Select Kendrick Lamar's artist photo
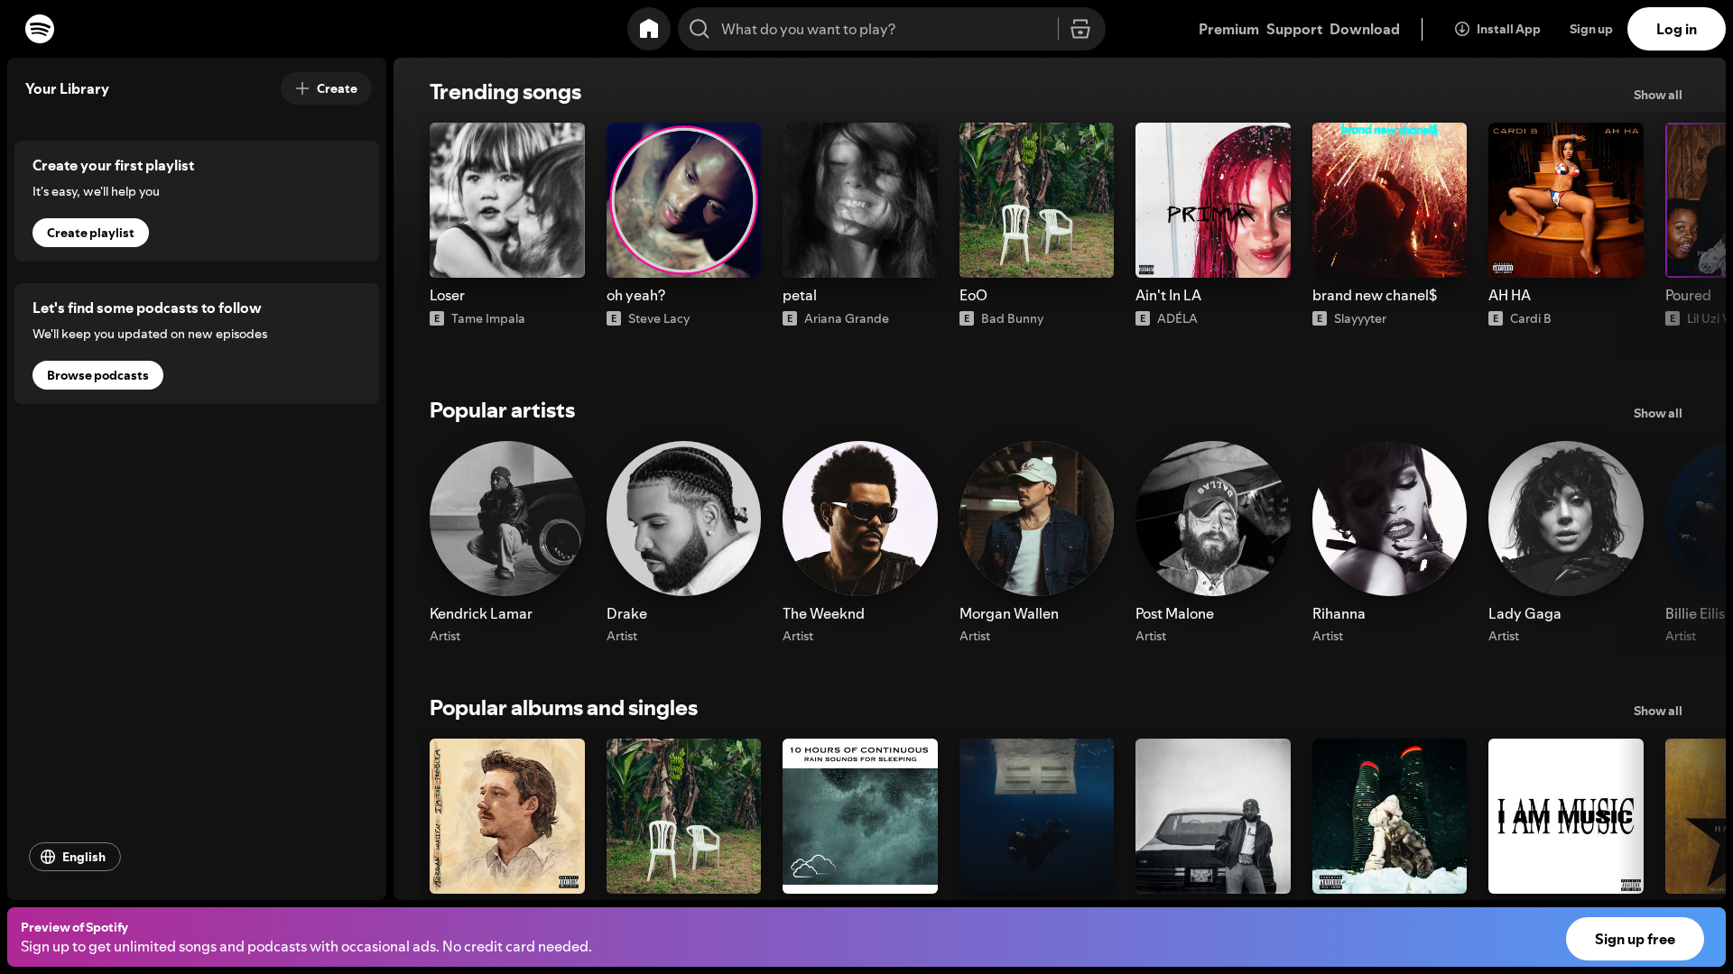The image size is (1733, 974). click(507, 519)
